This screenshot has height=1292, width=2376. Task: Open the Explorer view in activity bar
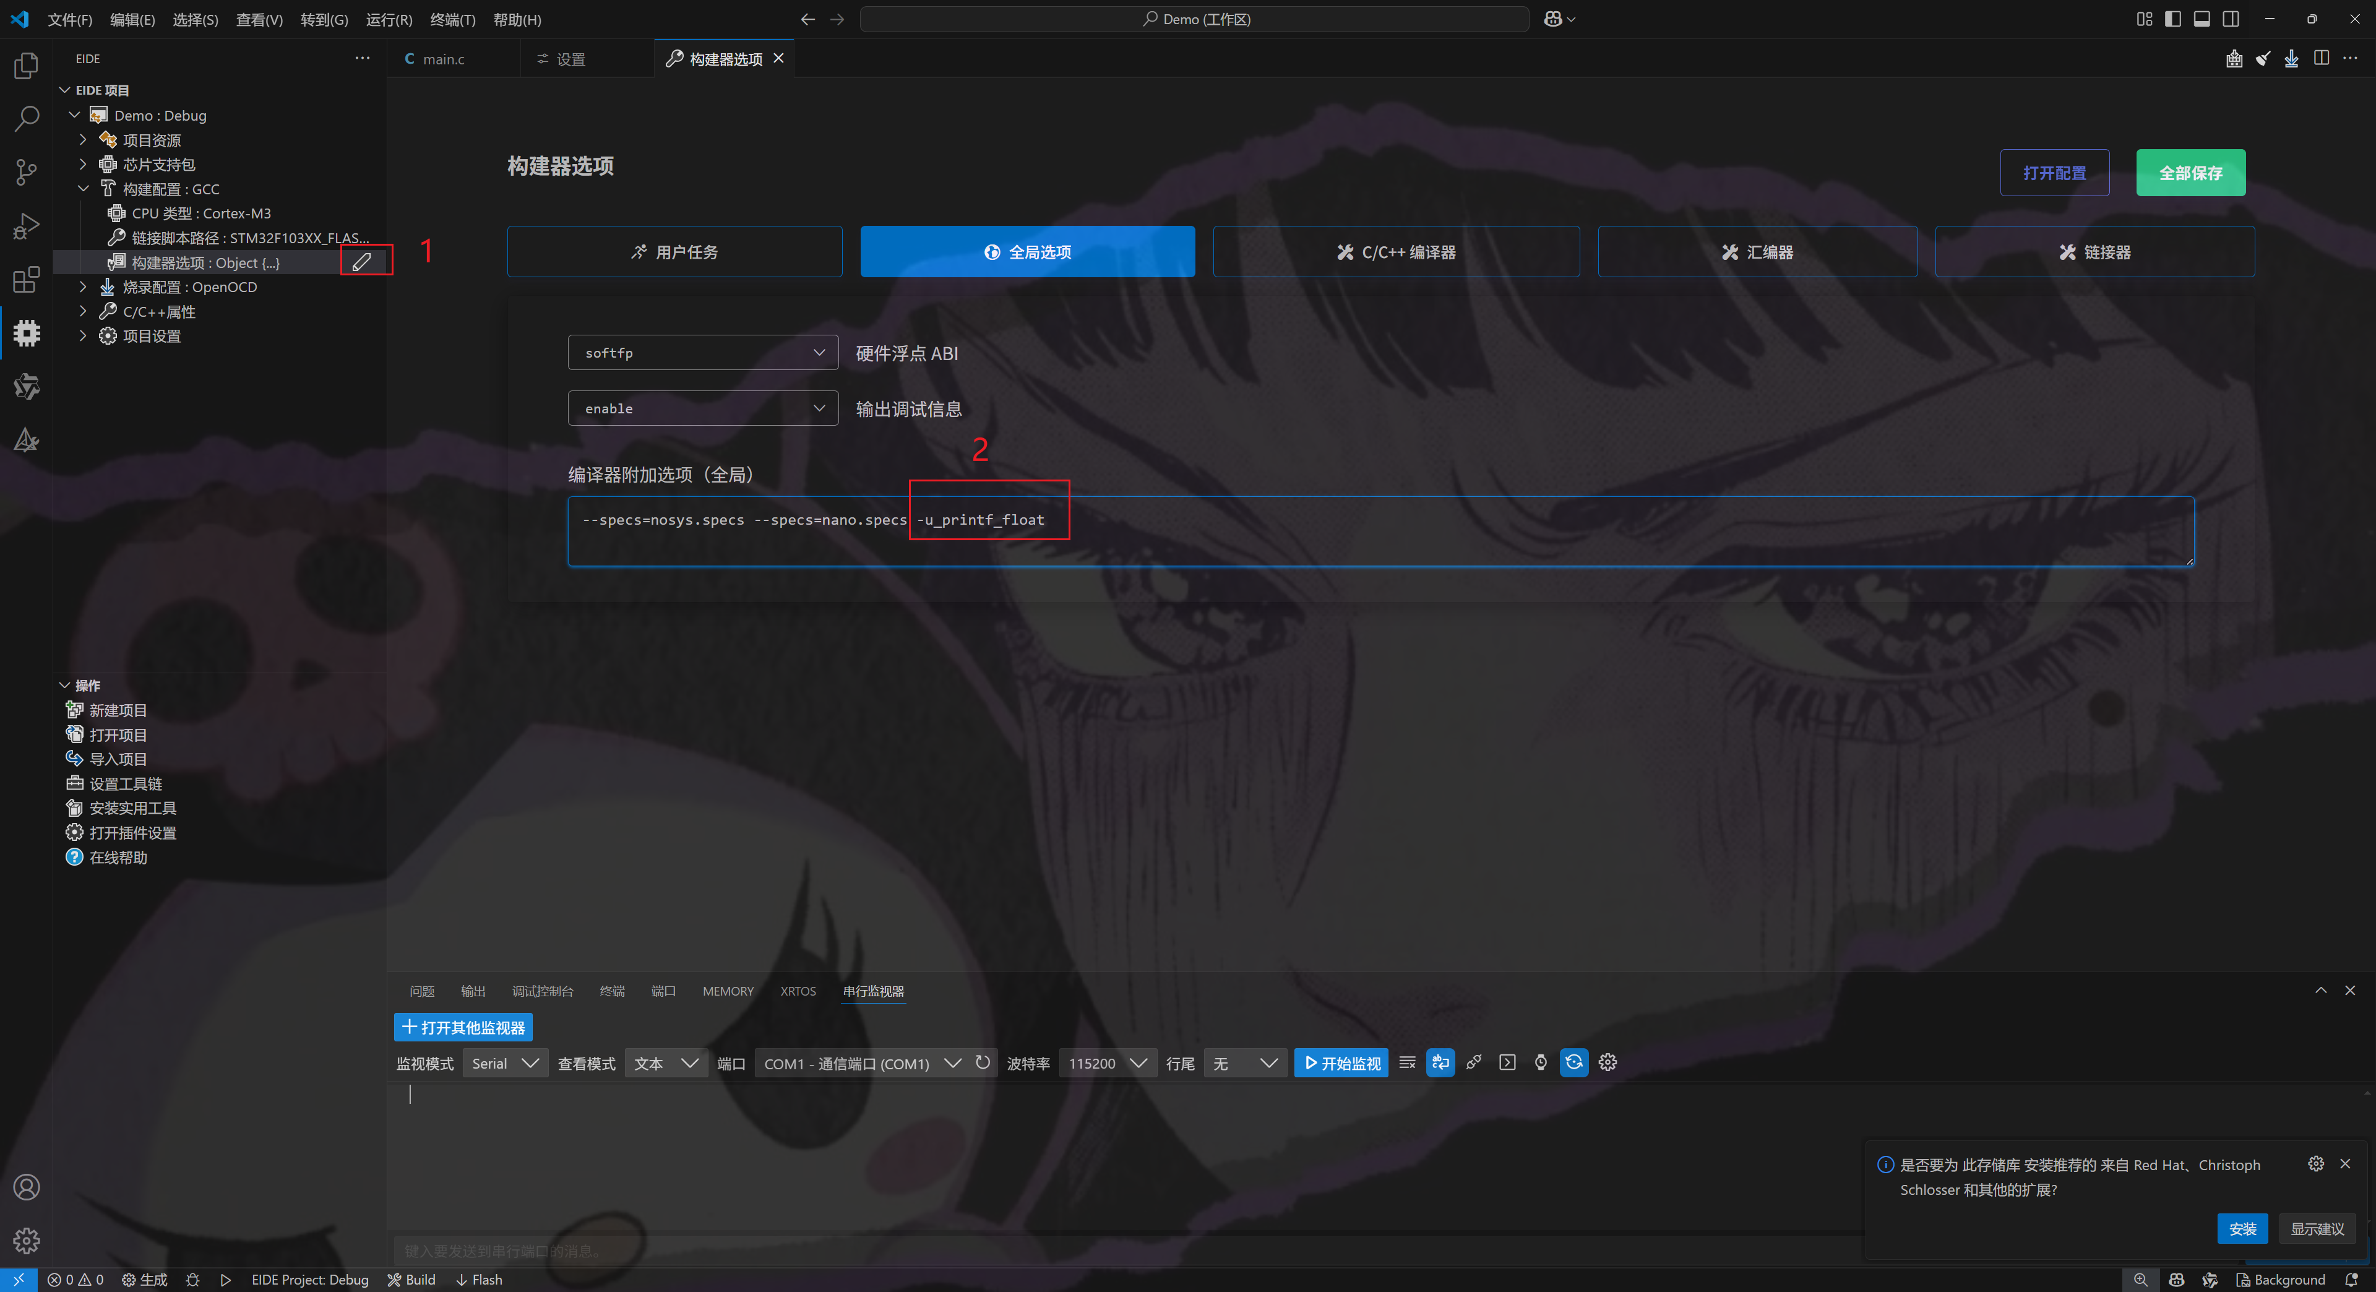[x=27, y=66]
